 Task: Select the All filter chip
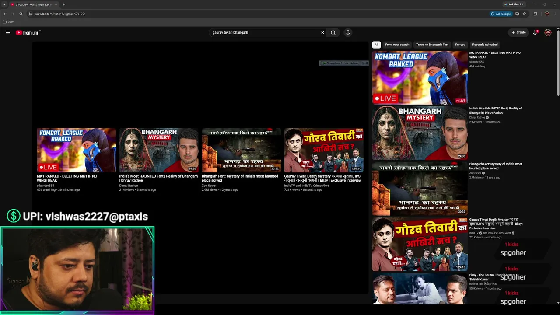tap(376, 45)
